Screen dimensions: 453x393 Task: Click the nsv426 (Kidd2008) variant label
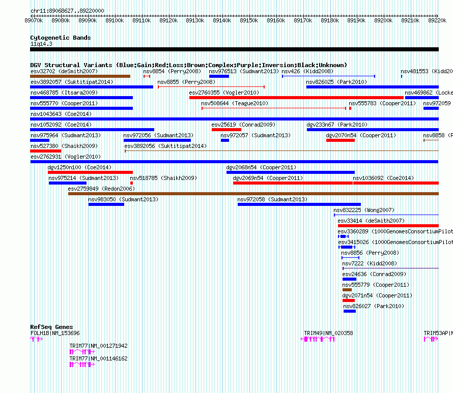tap(307, 71)
